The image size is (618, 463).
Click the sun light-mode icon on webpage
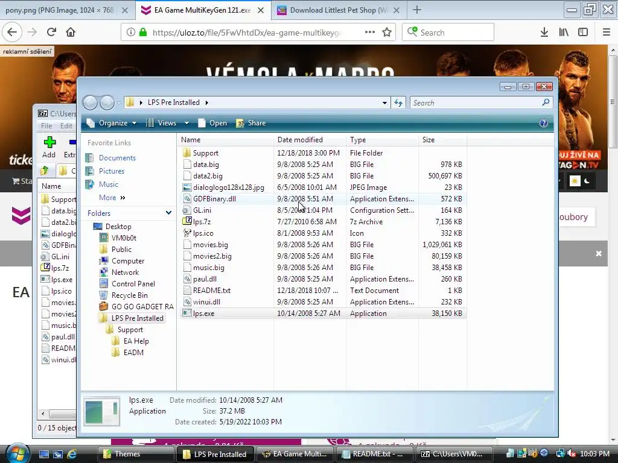pyautogui.click(x=575, y=181)
